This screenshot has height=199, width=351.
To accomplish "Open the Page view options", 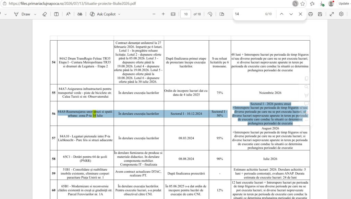I will [222, 14].
